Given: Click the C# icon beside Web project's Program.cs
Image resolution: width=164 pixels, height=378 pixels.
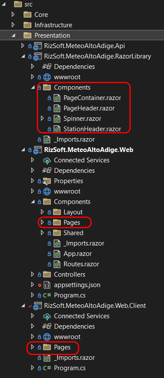Looking at the screenshot, I should coord(47,295).
